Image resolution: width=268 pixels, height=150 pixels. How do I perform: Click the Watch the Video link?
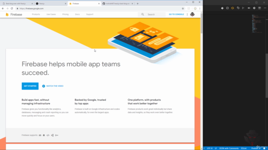click(55, 86)
